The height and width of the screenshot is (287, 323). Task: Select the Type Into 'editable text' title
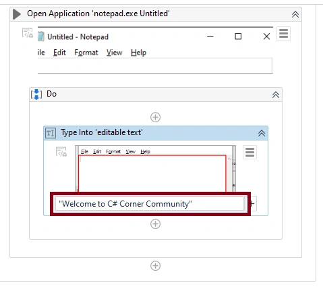[102, 132]
